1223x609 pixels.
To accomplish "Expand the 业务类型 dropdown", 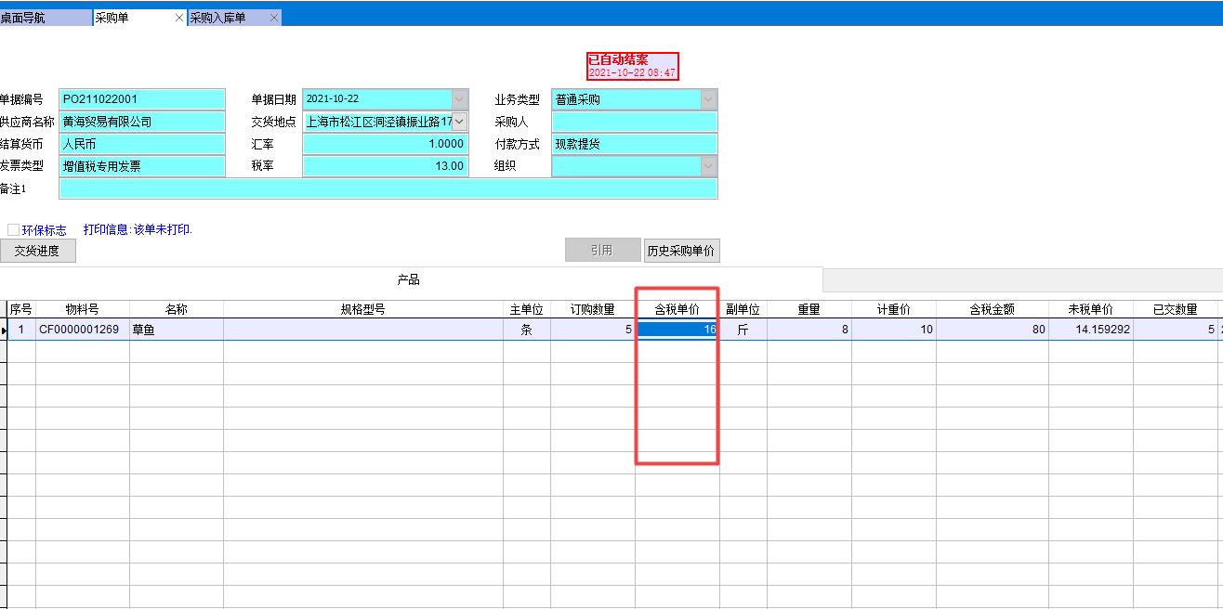I will [708, 99].
